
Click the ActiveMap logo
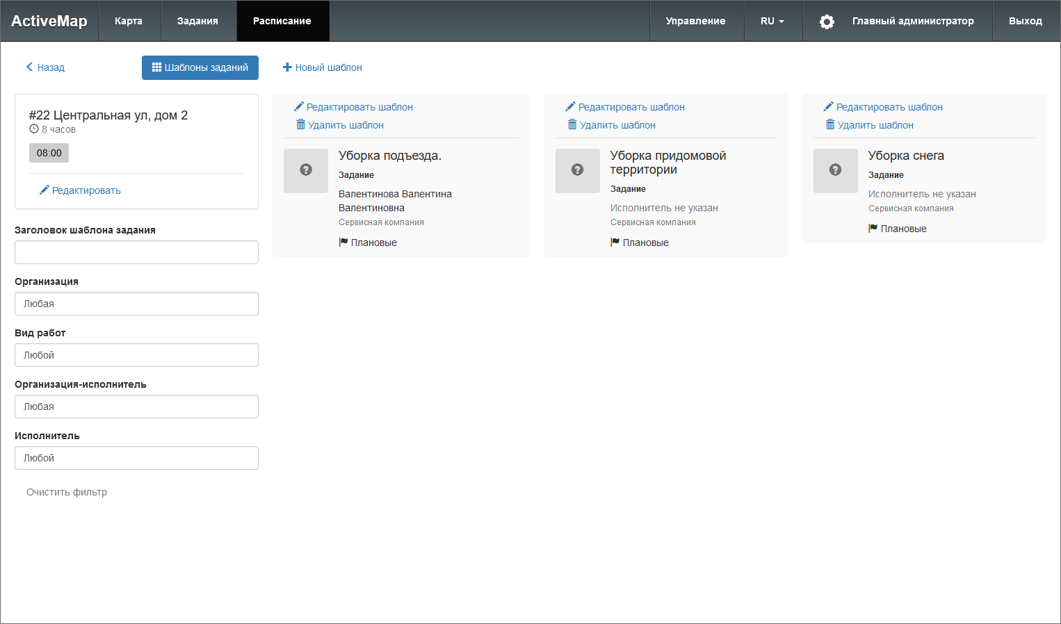click(49, 21)
